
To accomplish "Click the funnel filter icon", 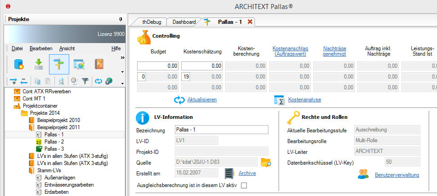I will tap(85, 81).
